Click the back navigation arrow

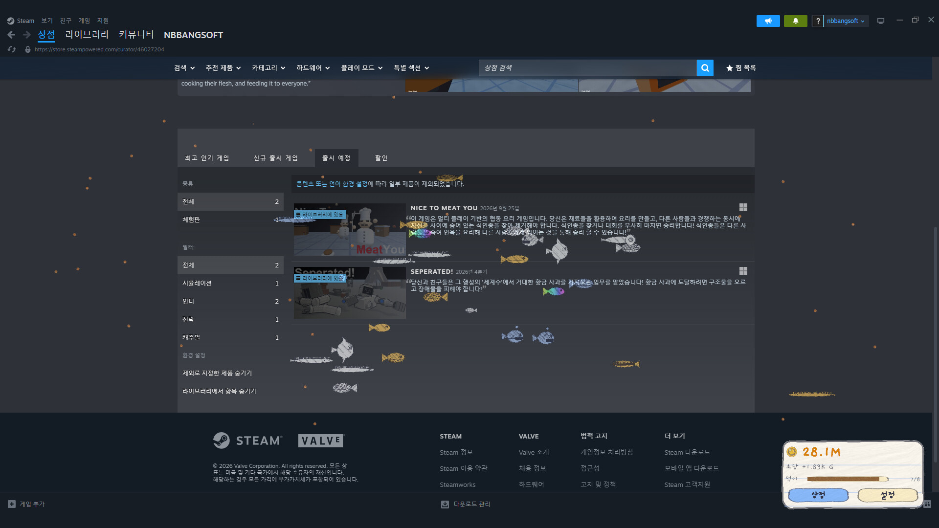point(11,35)
